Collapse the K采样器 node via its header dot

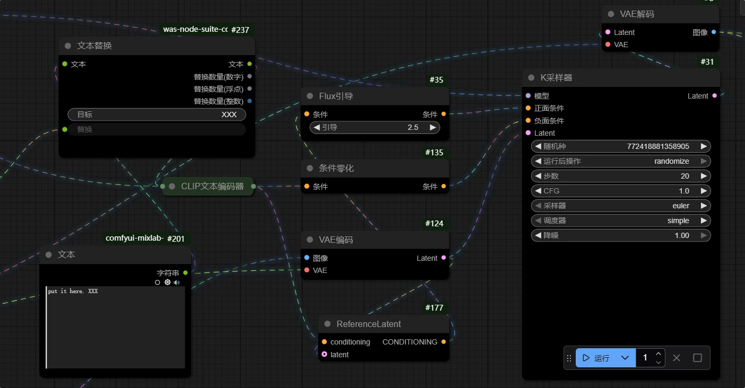(x=531, y=77)
